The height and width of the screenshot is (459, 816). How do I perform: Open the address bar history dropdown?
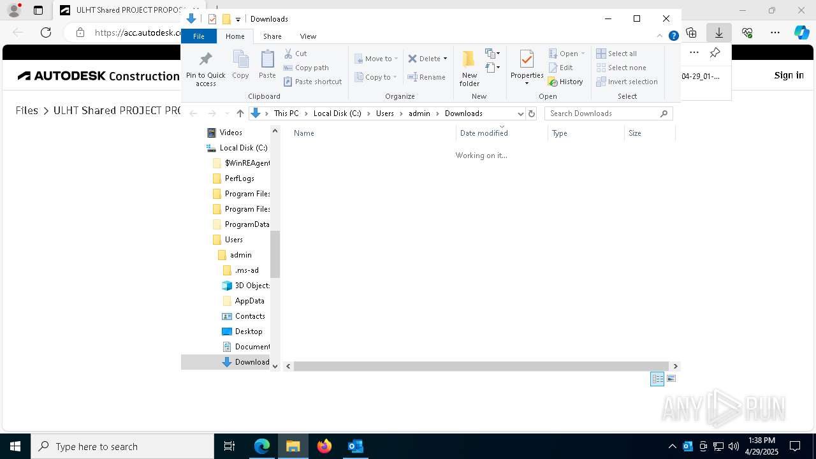[520, 113]
